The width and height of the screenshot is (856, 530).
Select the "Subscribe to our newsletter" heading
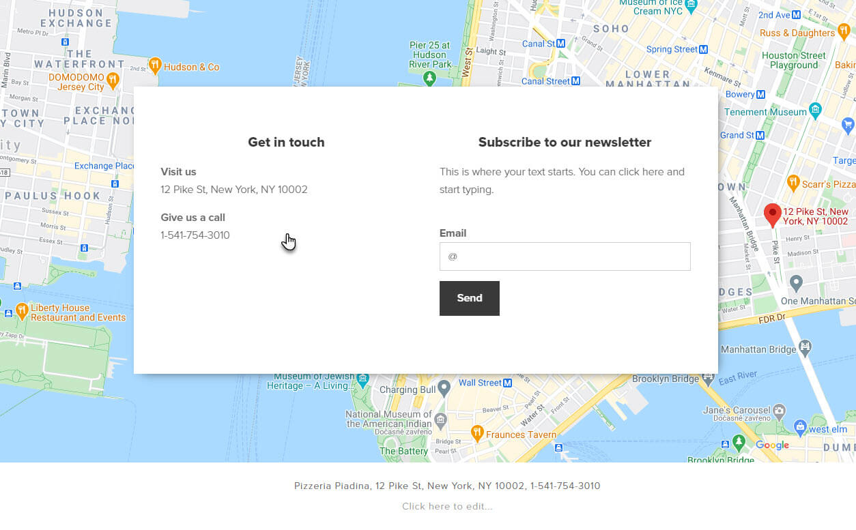coord(565,143)
